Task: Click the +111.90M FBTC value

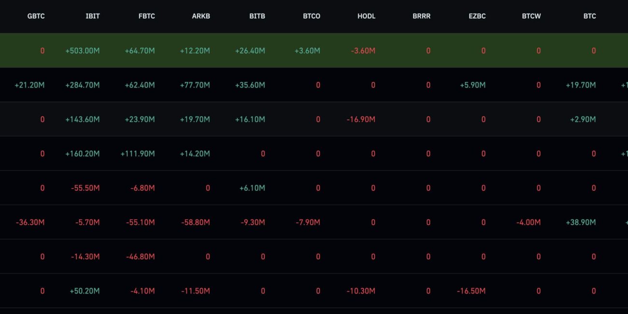Action: (x=138, y=154)
